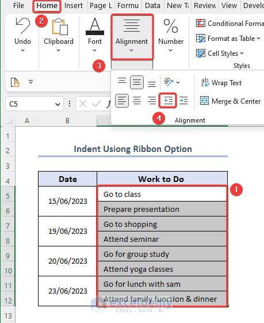264x323 pixels.
Task: Open Conditional Formatting
Action: tap(229, 23)
